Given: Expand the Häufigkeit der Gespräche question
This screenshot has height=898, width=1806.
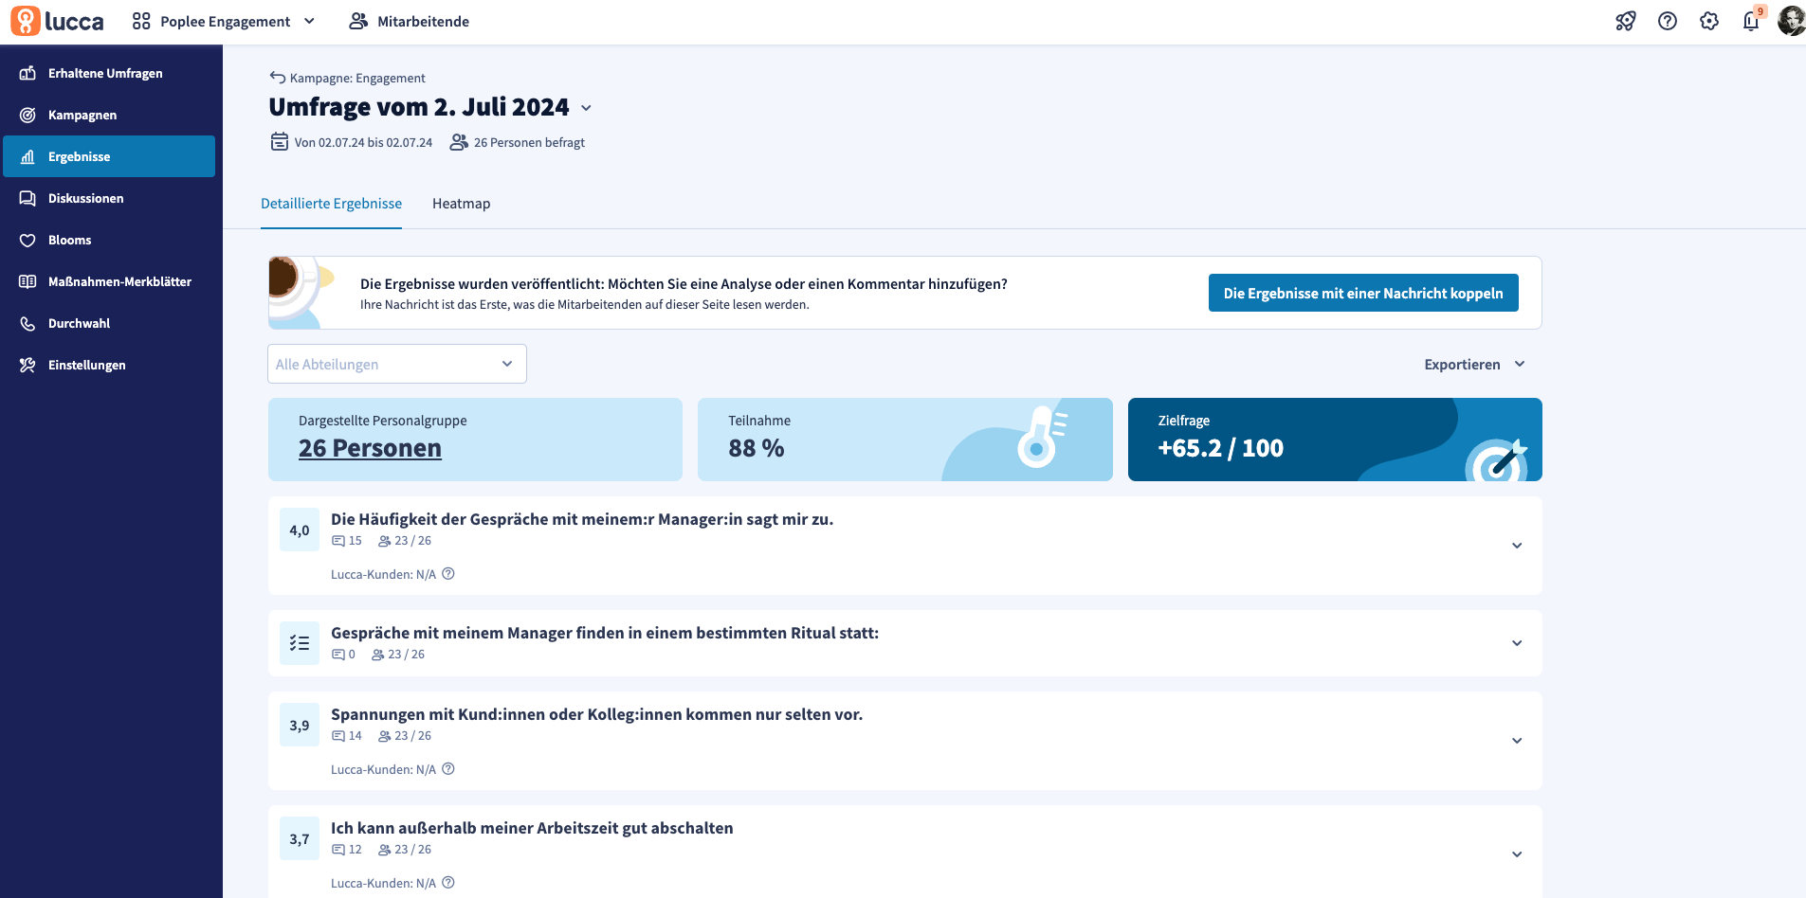Looking at the screenshot, I should click(x=1517, y=546).
